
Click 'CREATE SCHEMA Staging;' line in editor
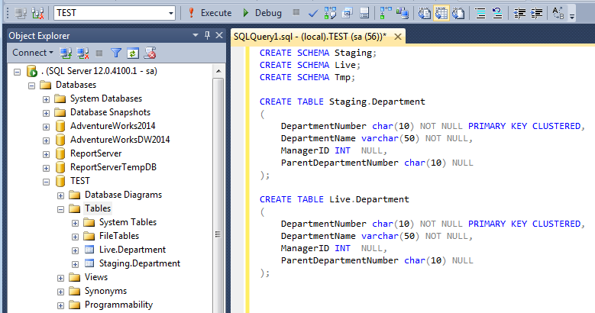pyautogui.click(x=318, y=53)
